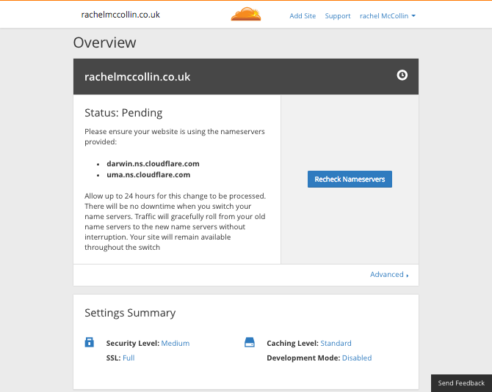Click the SSL label

point(114,358)
